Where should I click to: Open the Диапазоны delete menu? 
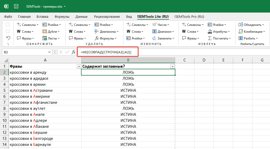[x=107, y=32]
